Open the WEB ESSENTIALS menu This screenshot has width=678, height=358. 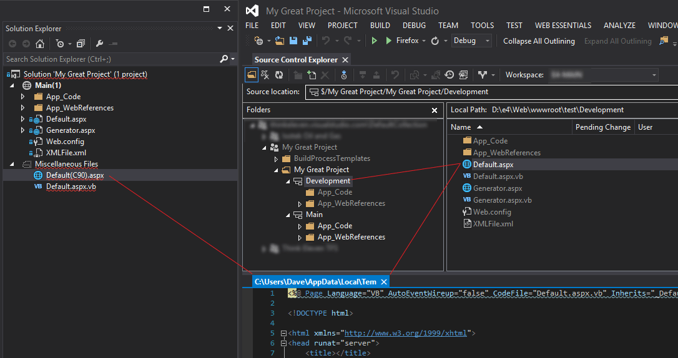(x=563, y=26)
